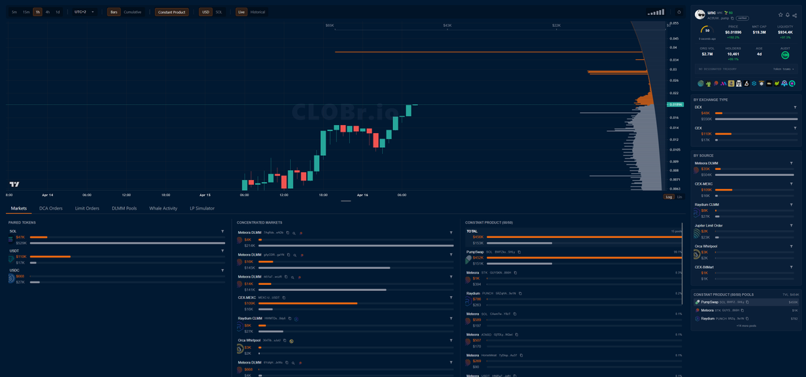This screenshot has width=806, height=377.
Task: Open the external link on Orca Whirlpool row
Action: coord(292,341)
